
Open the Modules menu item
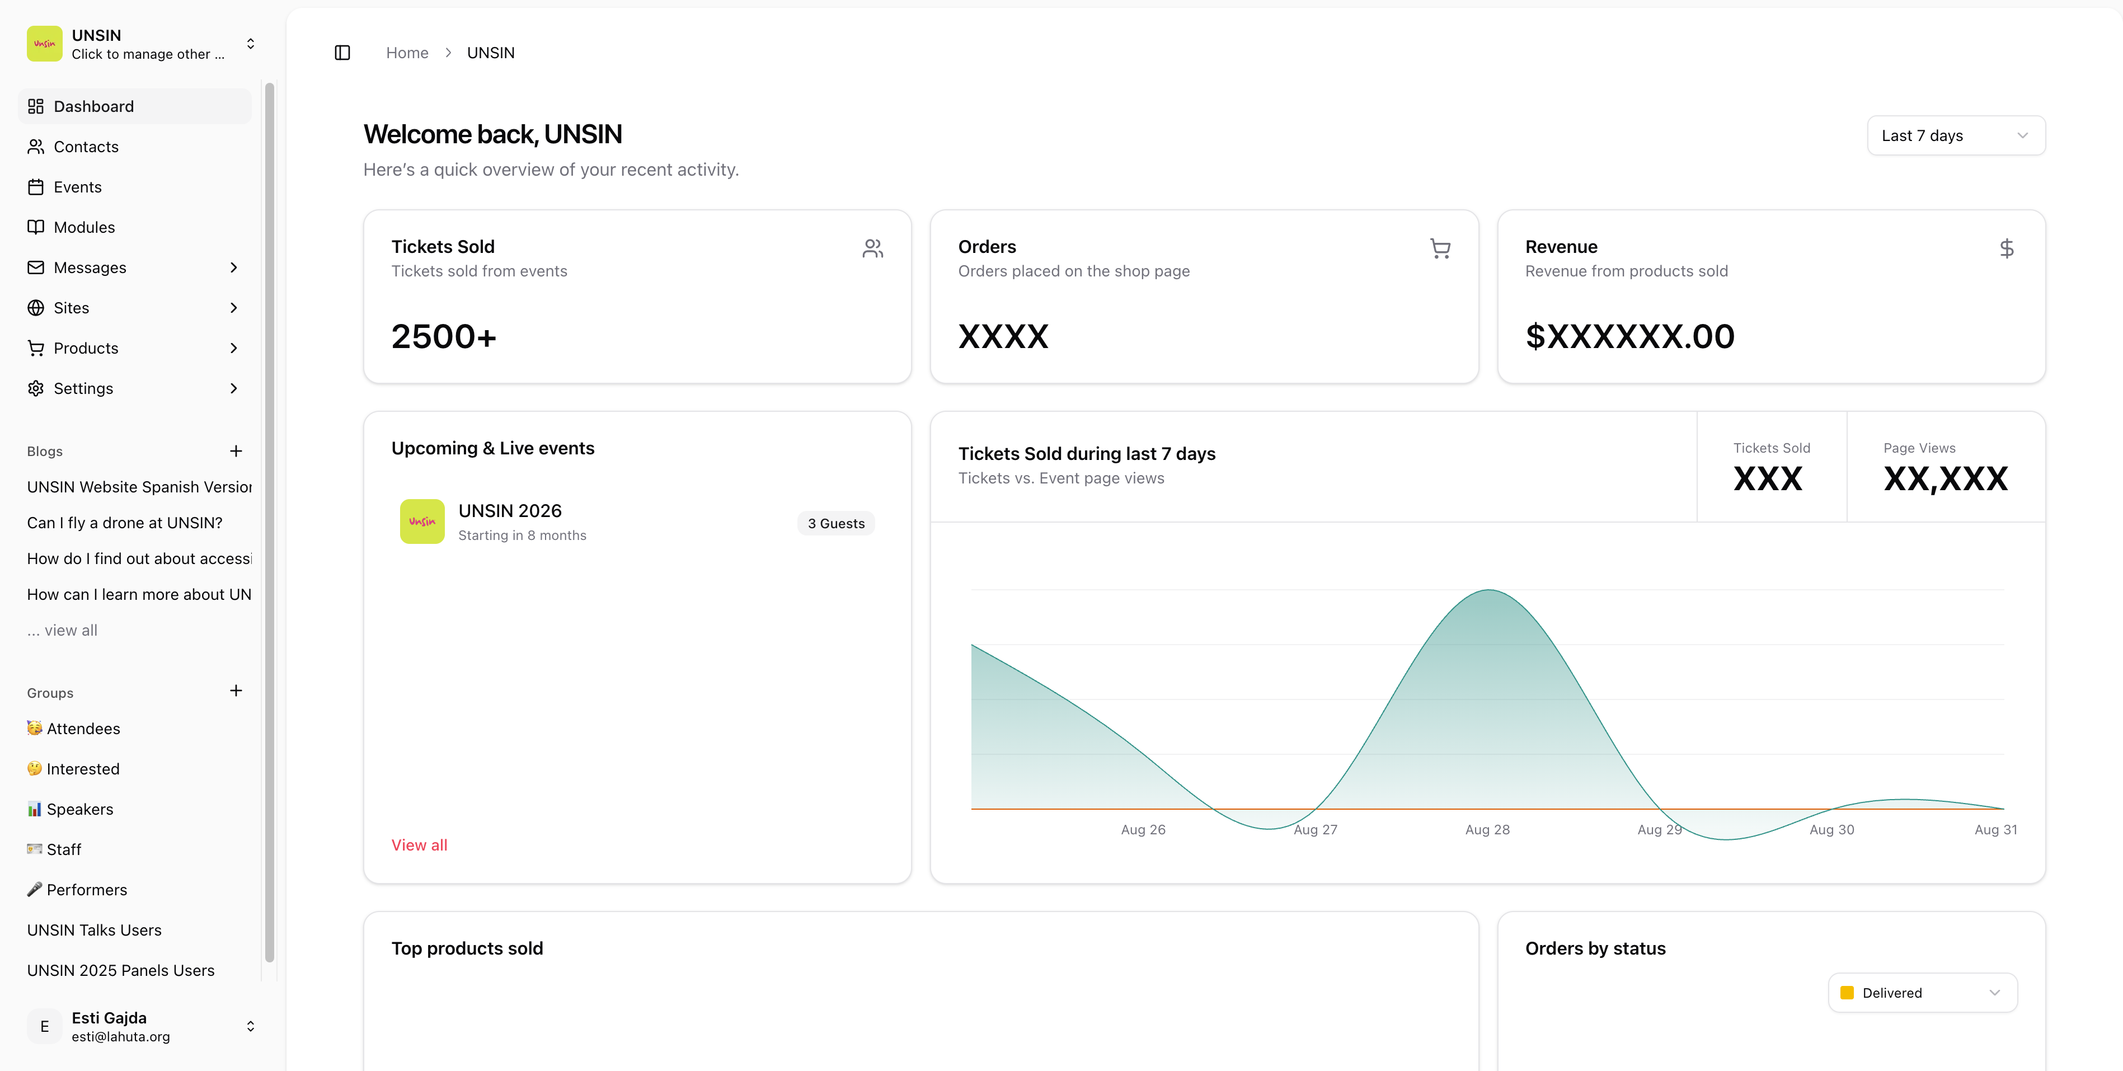tap(134, 227)
